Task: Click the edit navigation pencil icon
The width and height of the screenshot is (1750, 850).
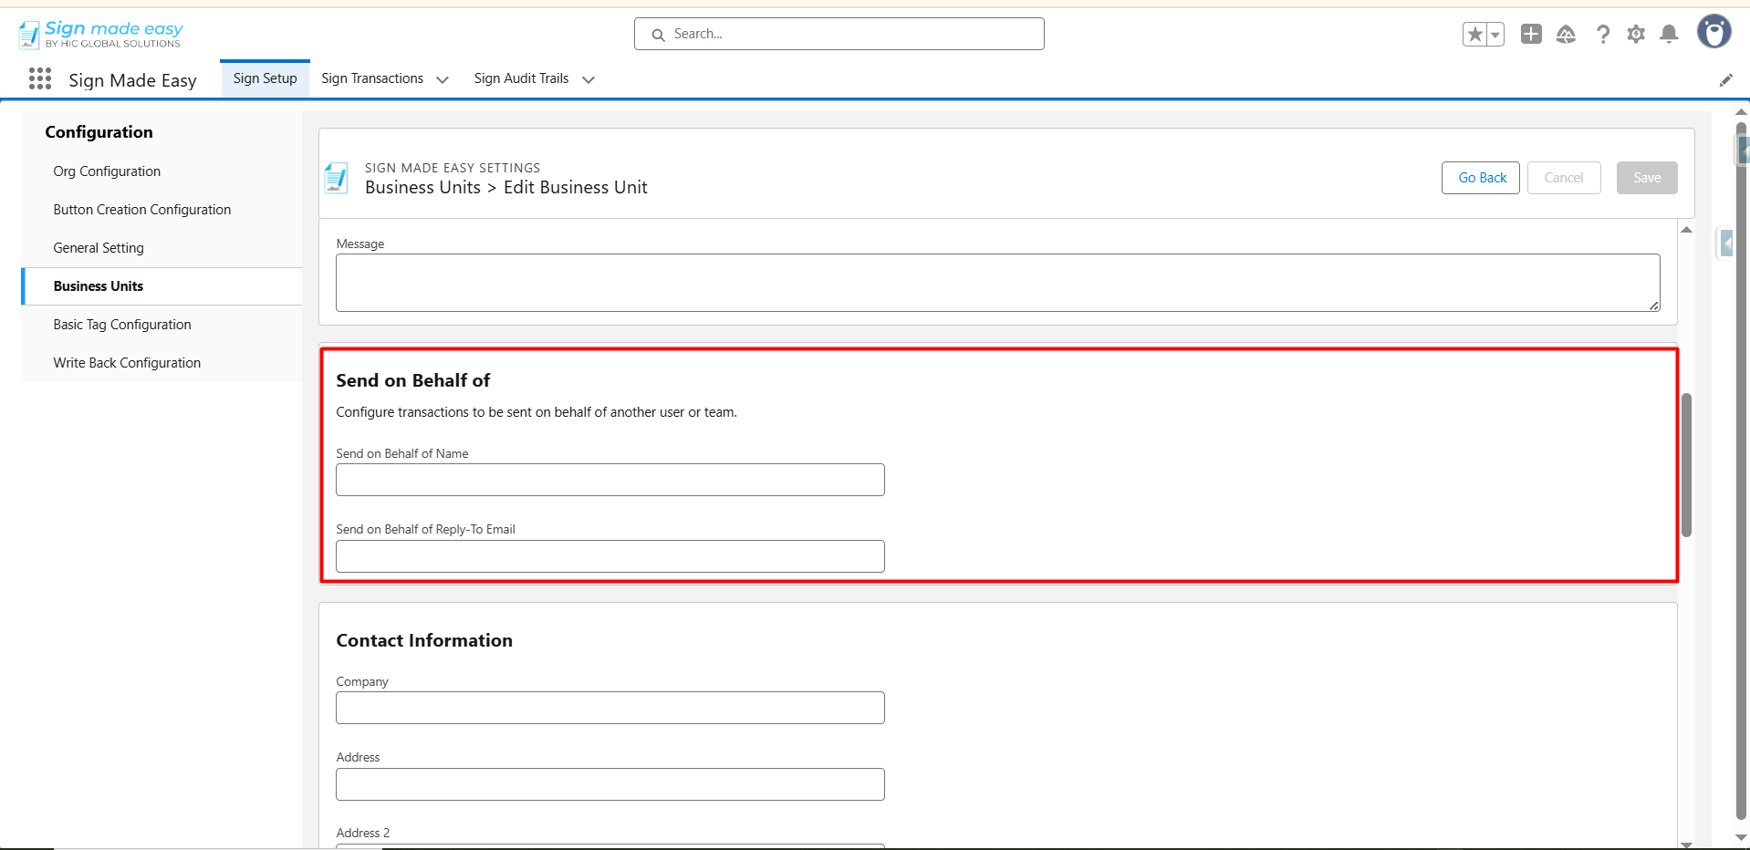Action: tap(1725, 80)
